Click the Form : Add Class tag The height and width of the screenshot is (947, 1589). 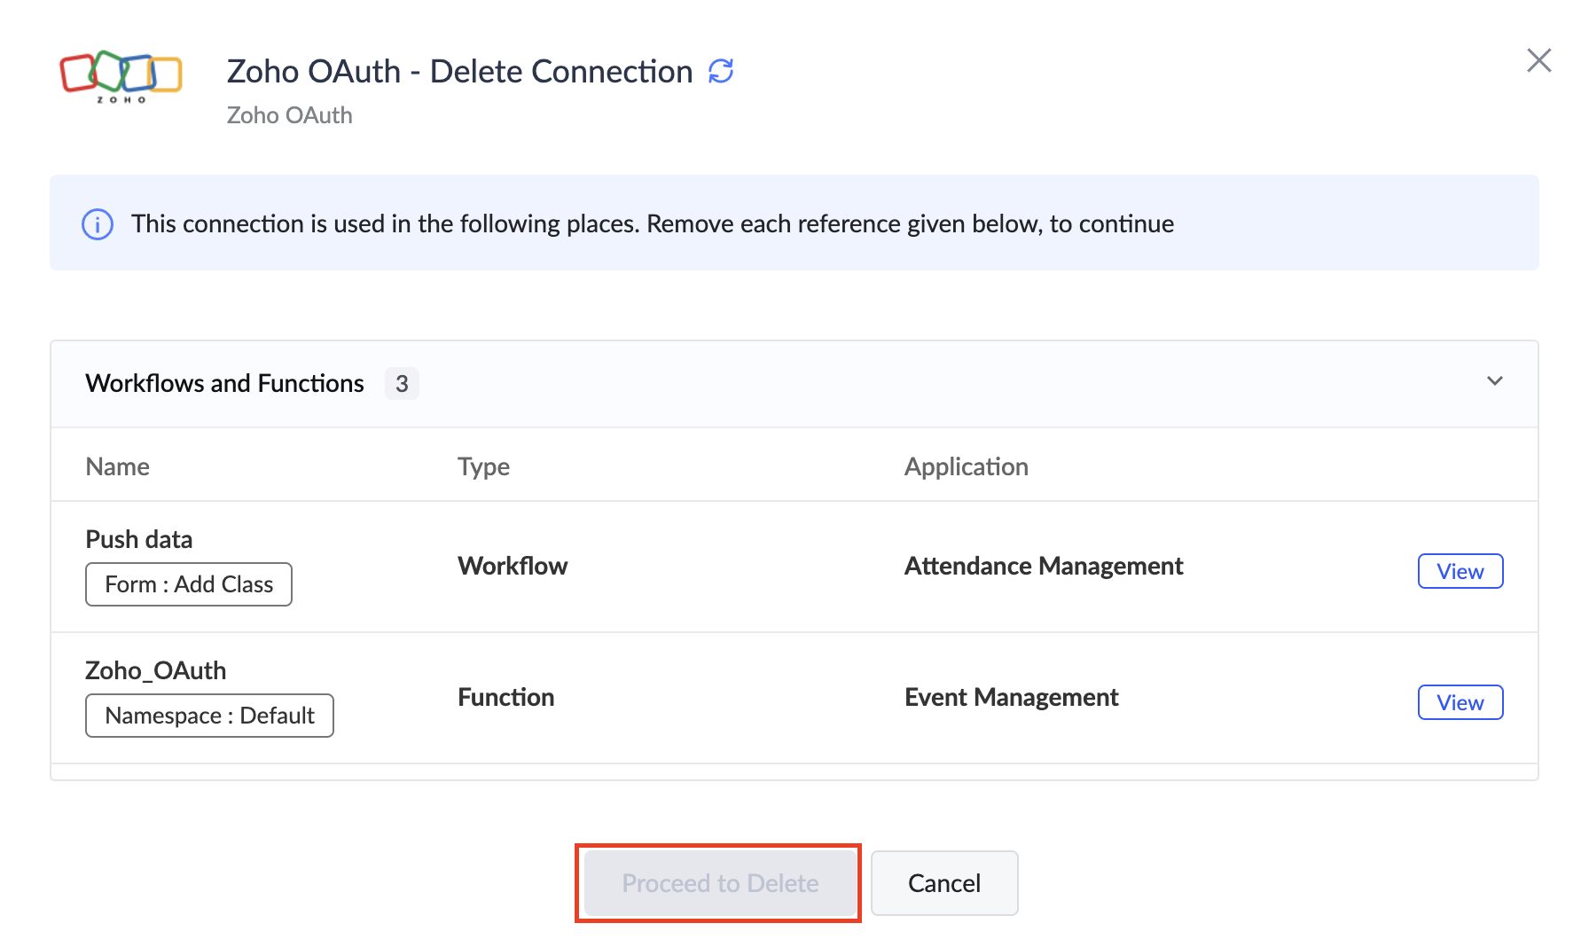(x=189, y=584)
